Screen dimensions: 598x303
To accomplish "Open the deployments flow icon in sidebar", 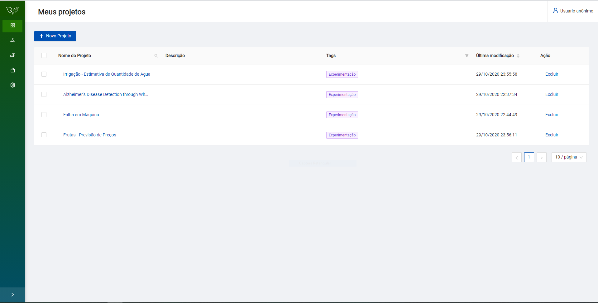I will coord(12,40).
